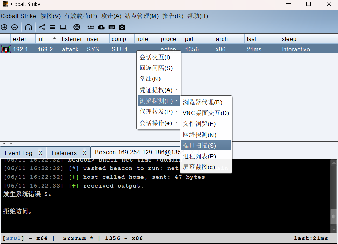The width and height of the screenshot is (338, 244).
Task: Sort by the pid column header
Action: tap(199, 39)
